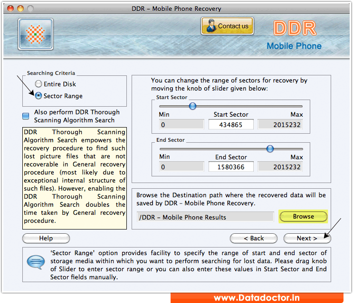The height and width of the screenshot is (303, 353).
Task: Go back with the Back button
Action: (x=254, y=239)
